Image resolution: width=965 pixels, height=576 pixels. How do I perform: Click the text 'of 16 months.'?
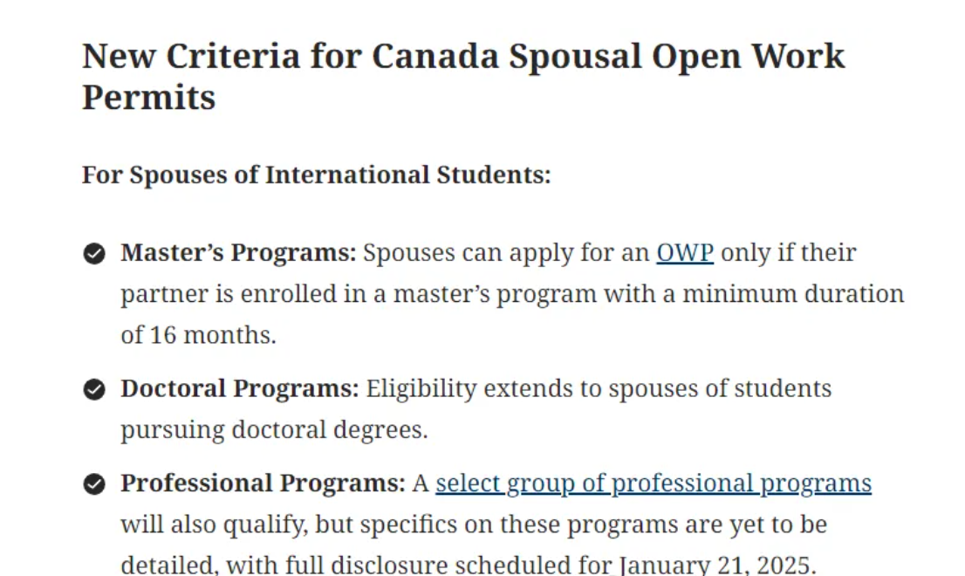[x=198, y=335]
